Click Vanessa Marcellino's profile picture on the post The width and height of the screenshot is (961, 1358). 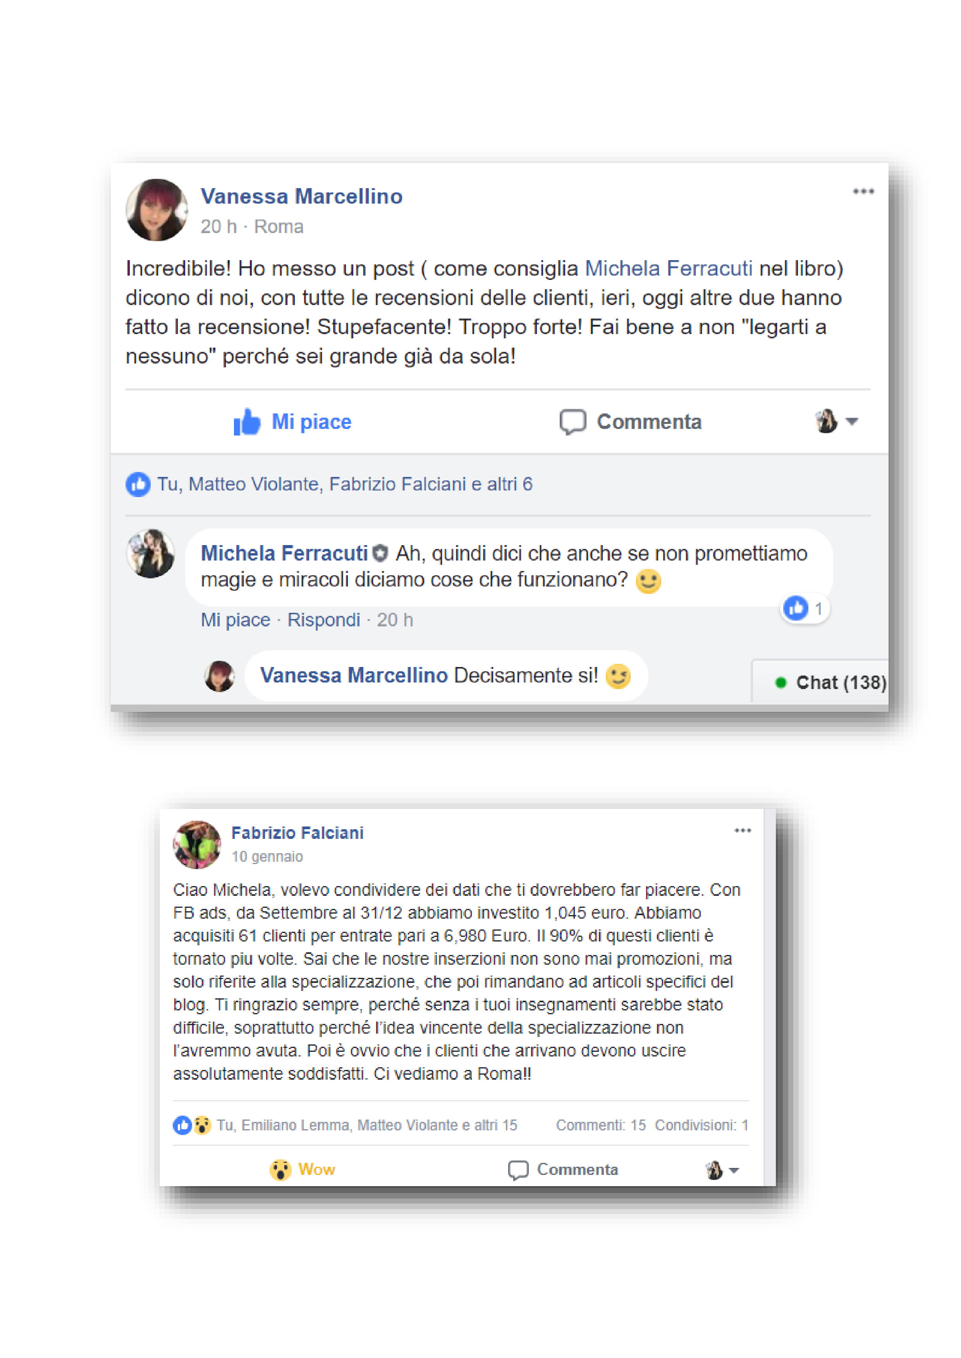click(157, 210)
